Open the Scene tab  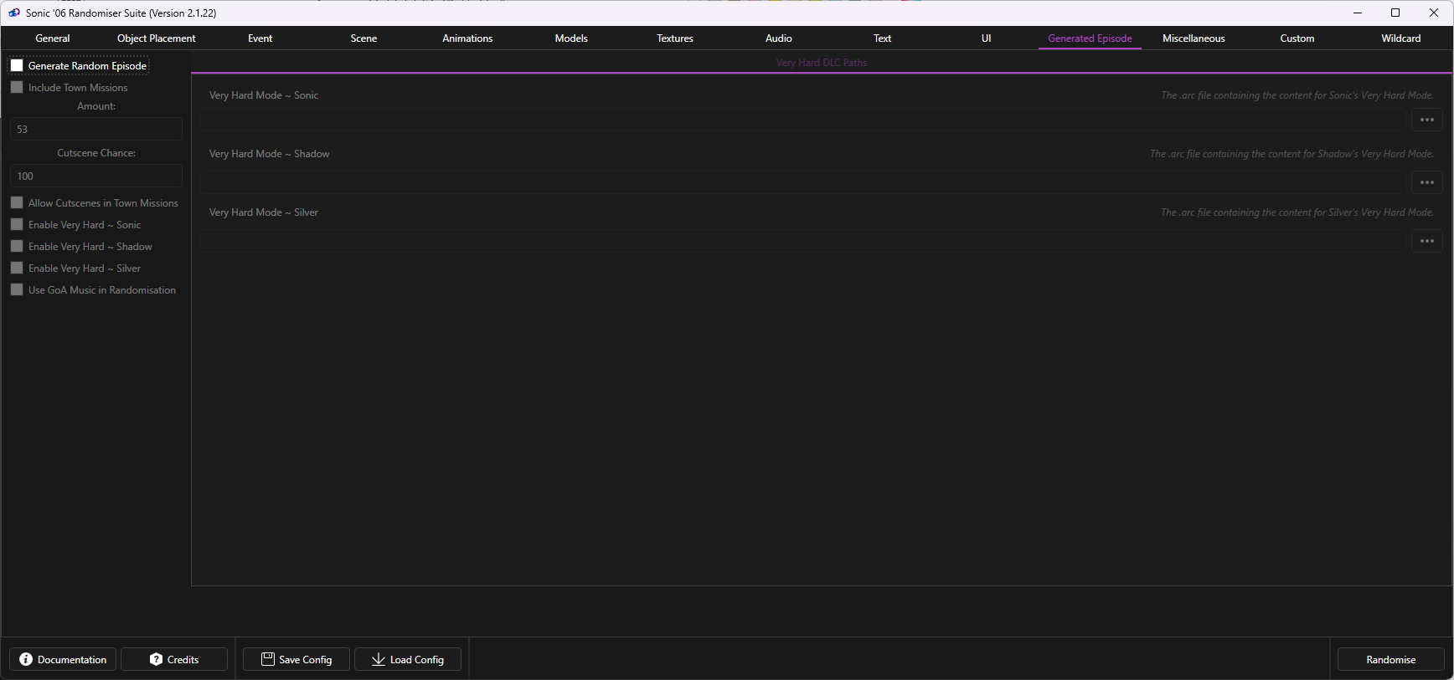[363, 38]
